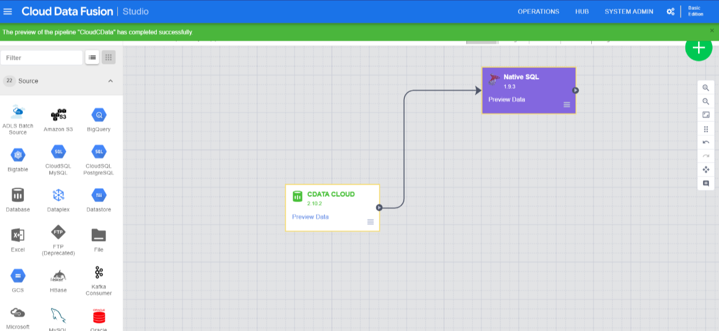Choose the Dataplex source icon
Image resolution: width=719 pixels, height=331 pixels.
click(x=58, y=199)
